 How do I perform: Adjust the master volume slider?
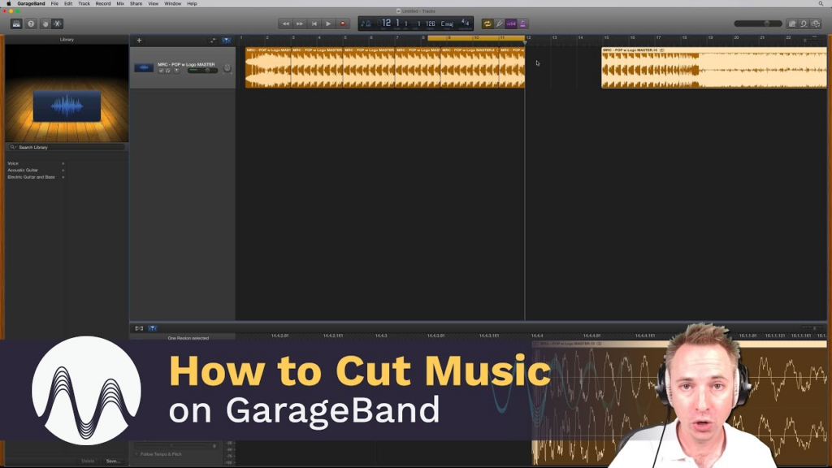tap(758, 24)
